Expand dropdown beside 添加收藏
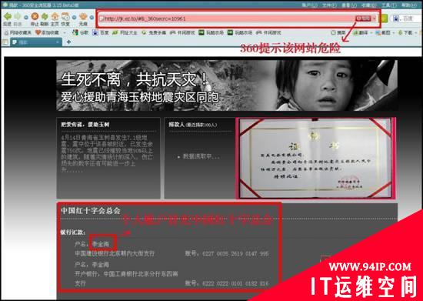The height and width of the screenshot is (301, 423). tap(65, 32)
